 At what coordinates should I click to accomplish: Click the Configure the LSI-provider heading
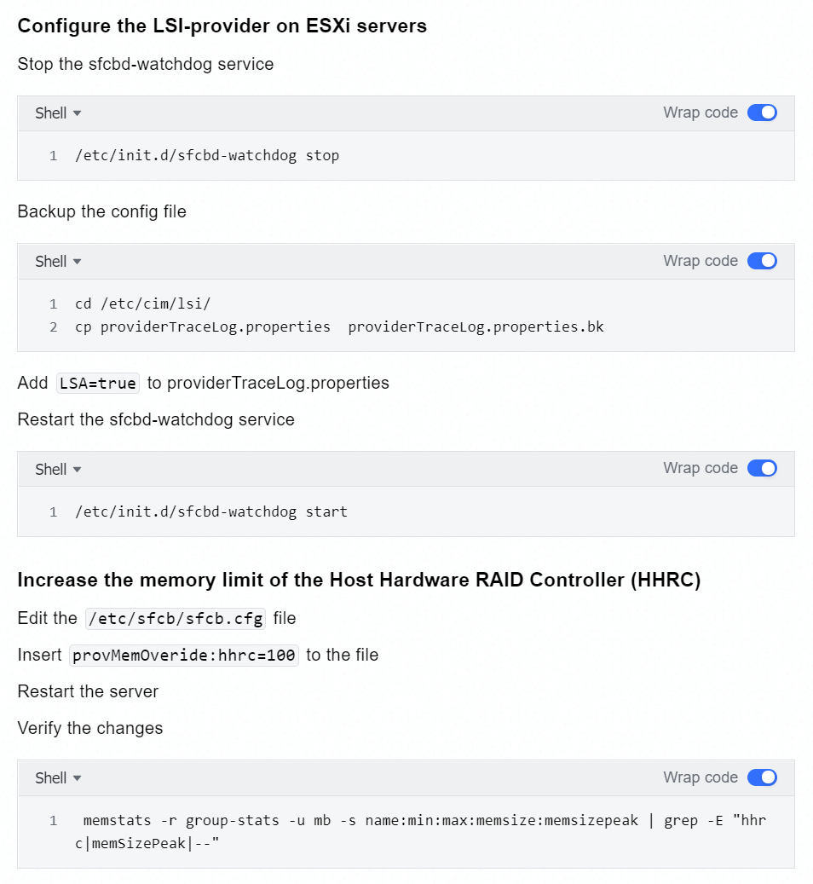coord(222,26)
